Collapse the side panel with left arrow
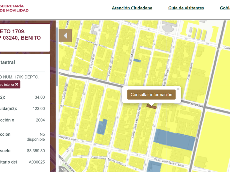The width and height of the screenshot is (230, 172). pyautogui.click(x=65, y=35)
